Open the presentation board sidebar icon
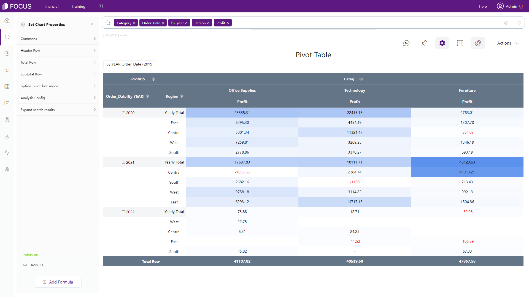 pyautogui.click(x=7, y=70)
